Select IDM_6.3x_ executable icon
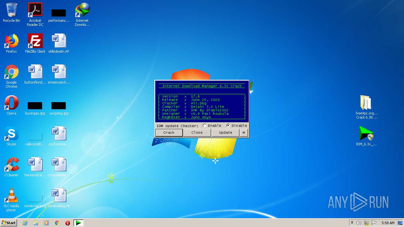Screen dimensions: 404x227 [x=366, y=136]
